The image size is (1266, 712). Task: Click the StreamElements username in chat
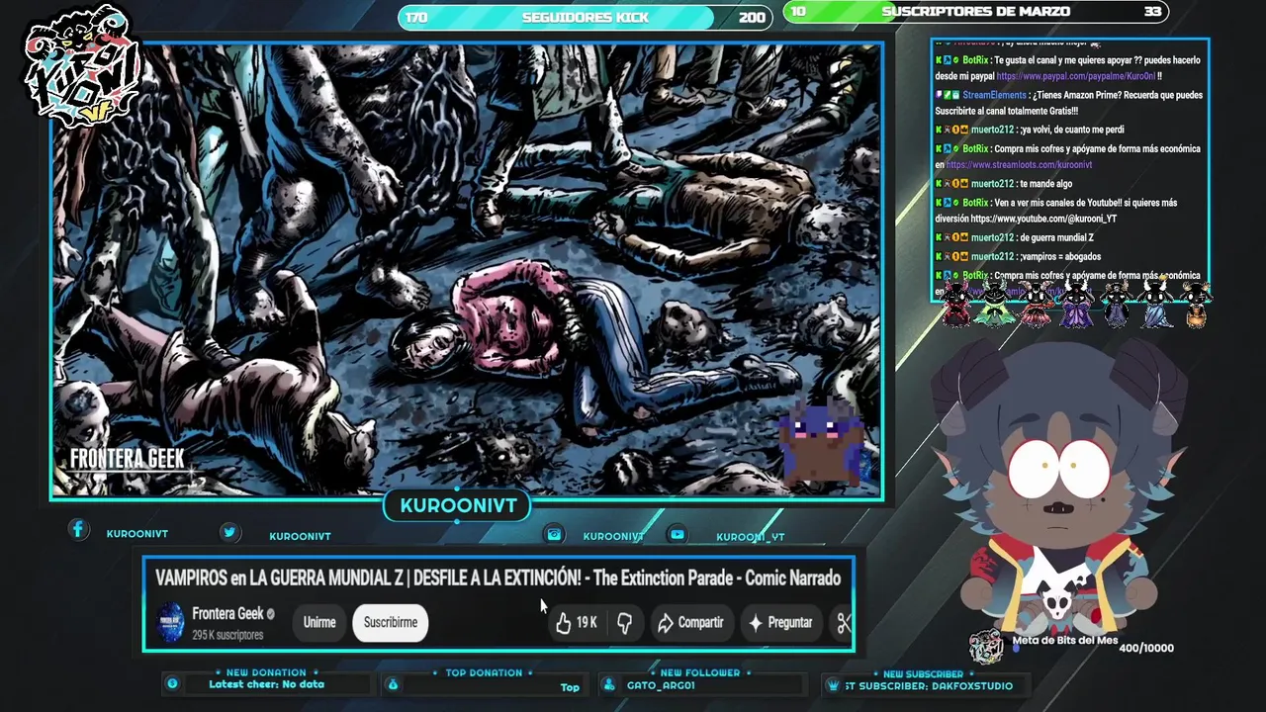click(994, 95)
